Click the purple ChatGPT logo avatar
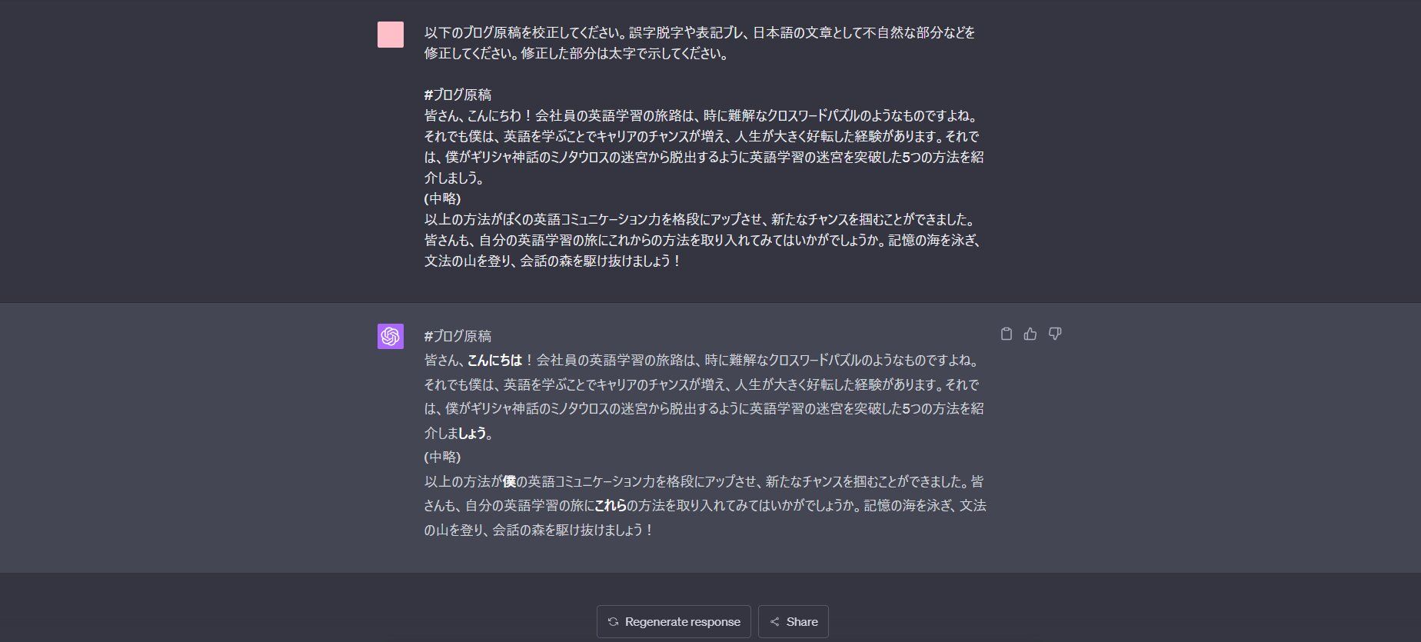Image resolution: width=1421 pixels, height=642 pixels. click(x=391, y=336)
